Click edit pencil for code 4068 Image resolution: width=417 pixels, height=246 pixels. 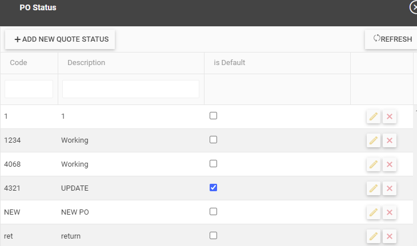click(x=374, y=164)
